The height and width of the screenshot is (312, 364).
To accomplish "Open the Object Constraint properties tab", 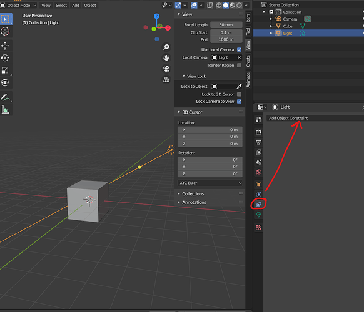I will pos(258,205).
